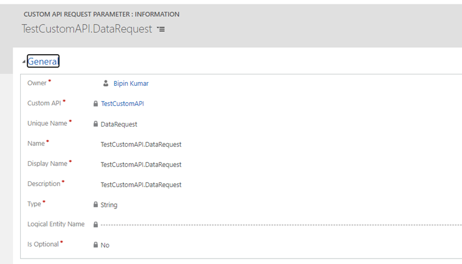Image resolution: width=462 pixels, height=264 pixels.
Task: Edit the Description field value
Action: tap(141, 185)
